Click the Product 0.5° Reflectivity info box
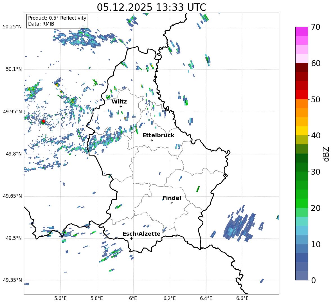 tap(57, 21)
